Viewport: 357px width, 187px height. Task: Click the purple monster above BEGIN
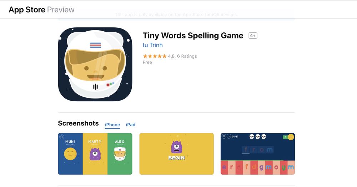click(176, 147)
